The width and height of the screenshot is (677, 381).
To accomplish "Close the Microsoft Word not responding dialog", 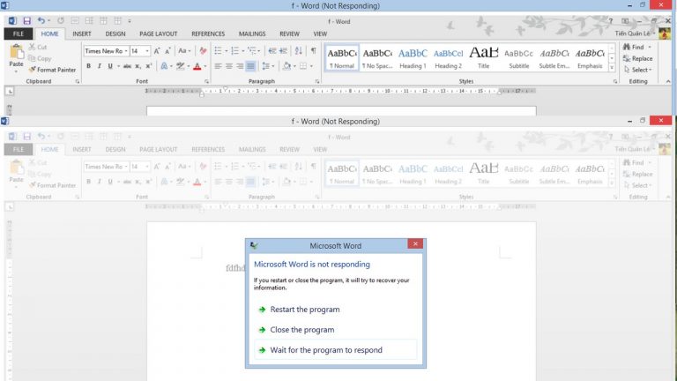I will tap(415, 244).
